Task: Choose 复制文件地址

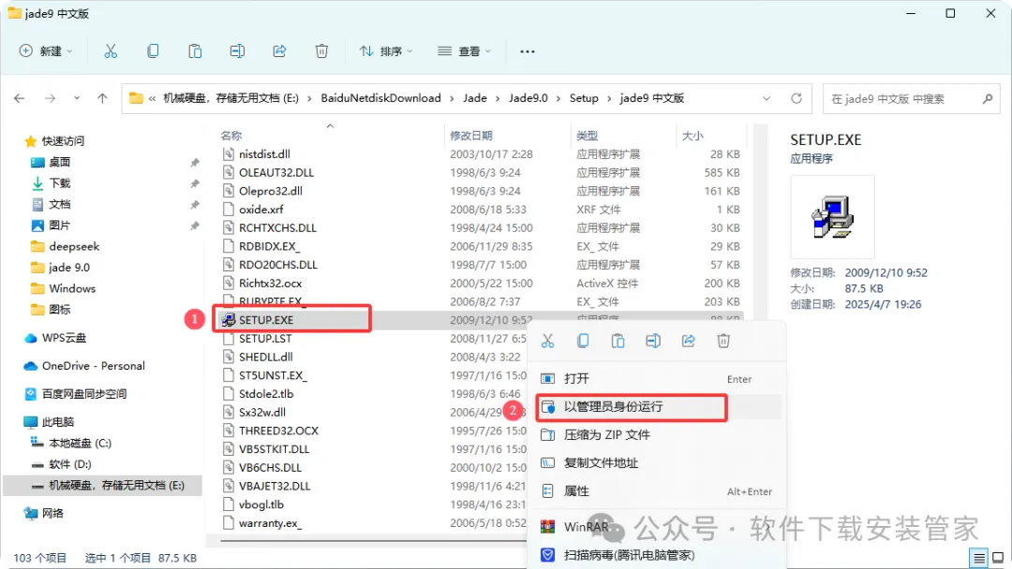Action: tap(657, 462)
